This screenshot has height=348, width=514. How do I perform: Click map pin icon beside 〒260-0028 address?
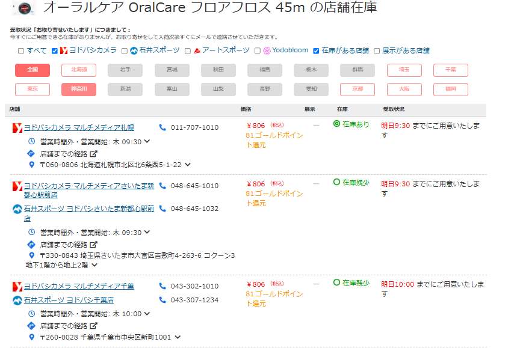point(31,337)
